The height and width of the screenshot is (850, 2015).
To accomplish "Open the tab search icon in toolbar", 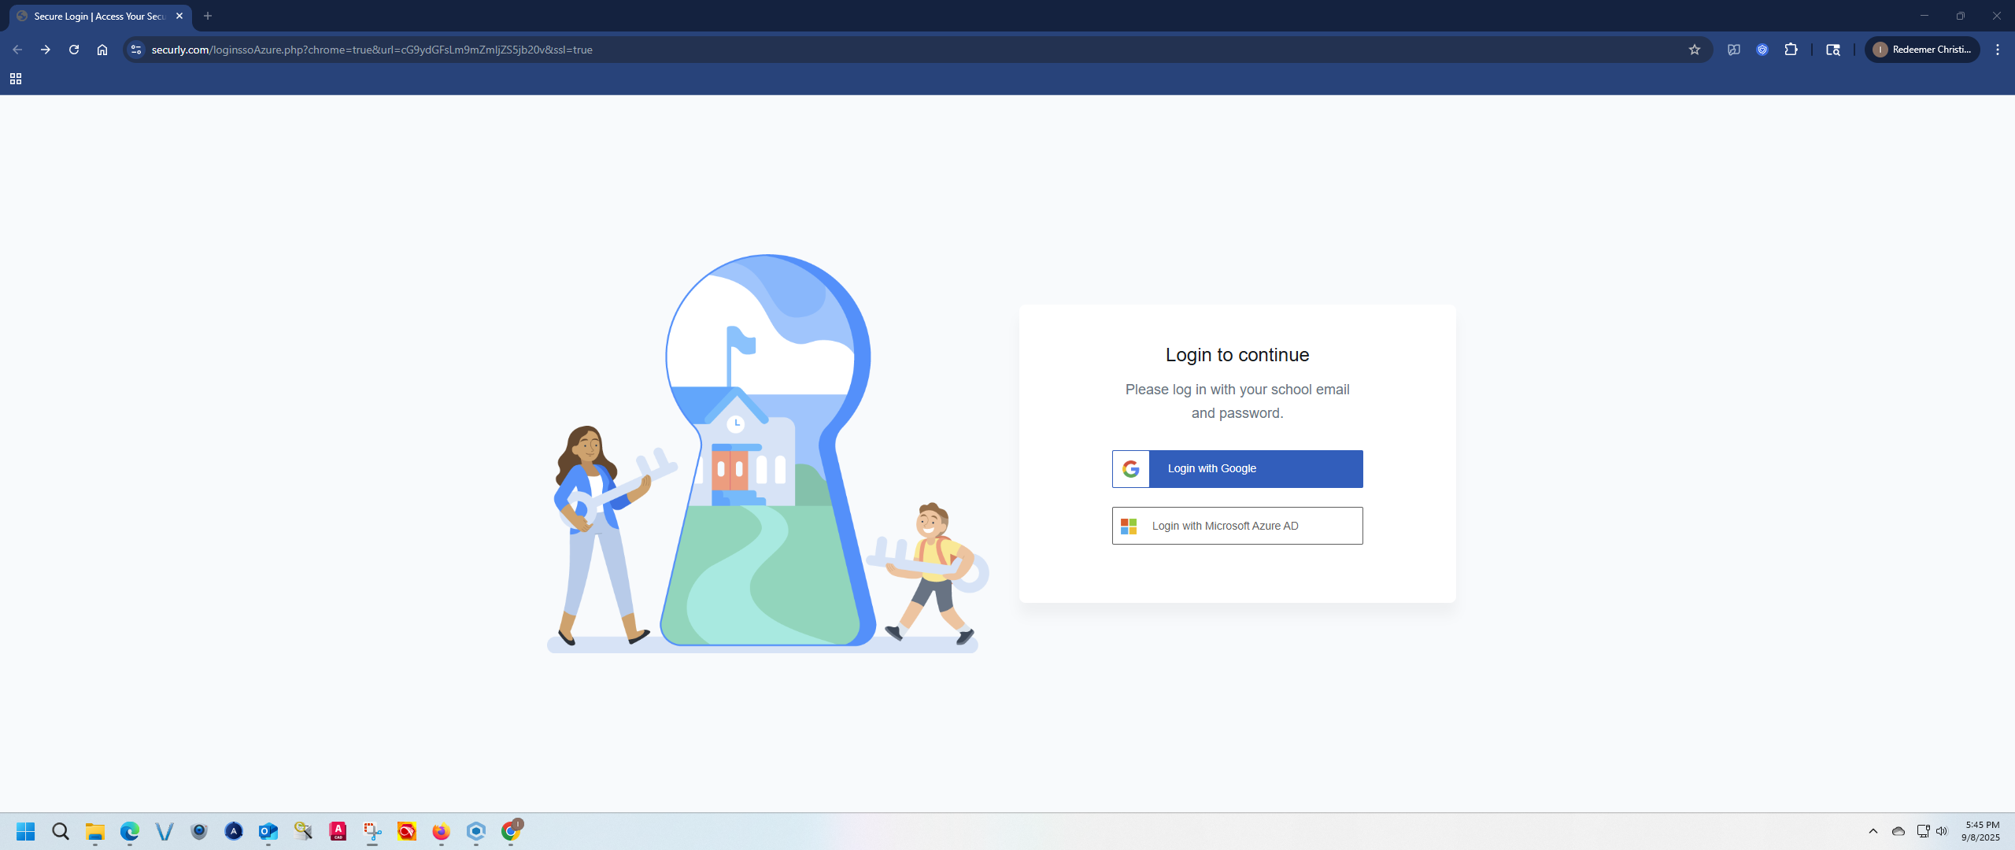I will [1833, 50].
